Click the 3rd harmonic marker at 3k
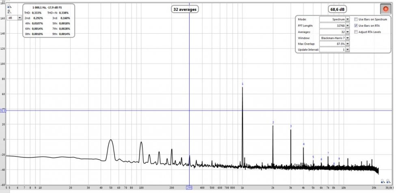The width and height of the screenshot is (396, 193). point(291,126)
